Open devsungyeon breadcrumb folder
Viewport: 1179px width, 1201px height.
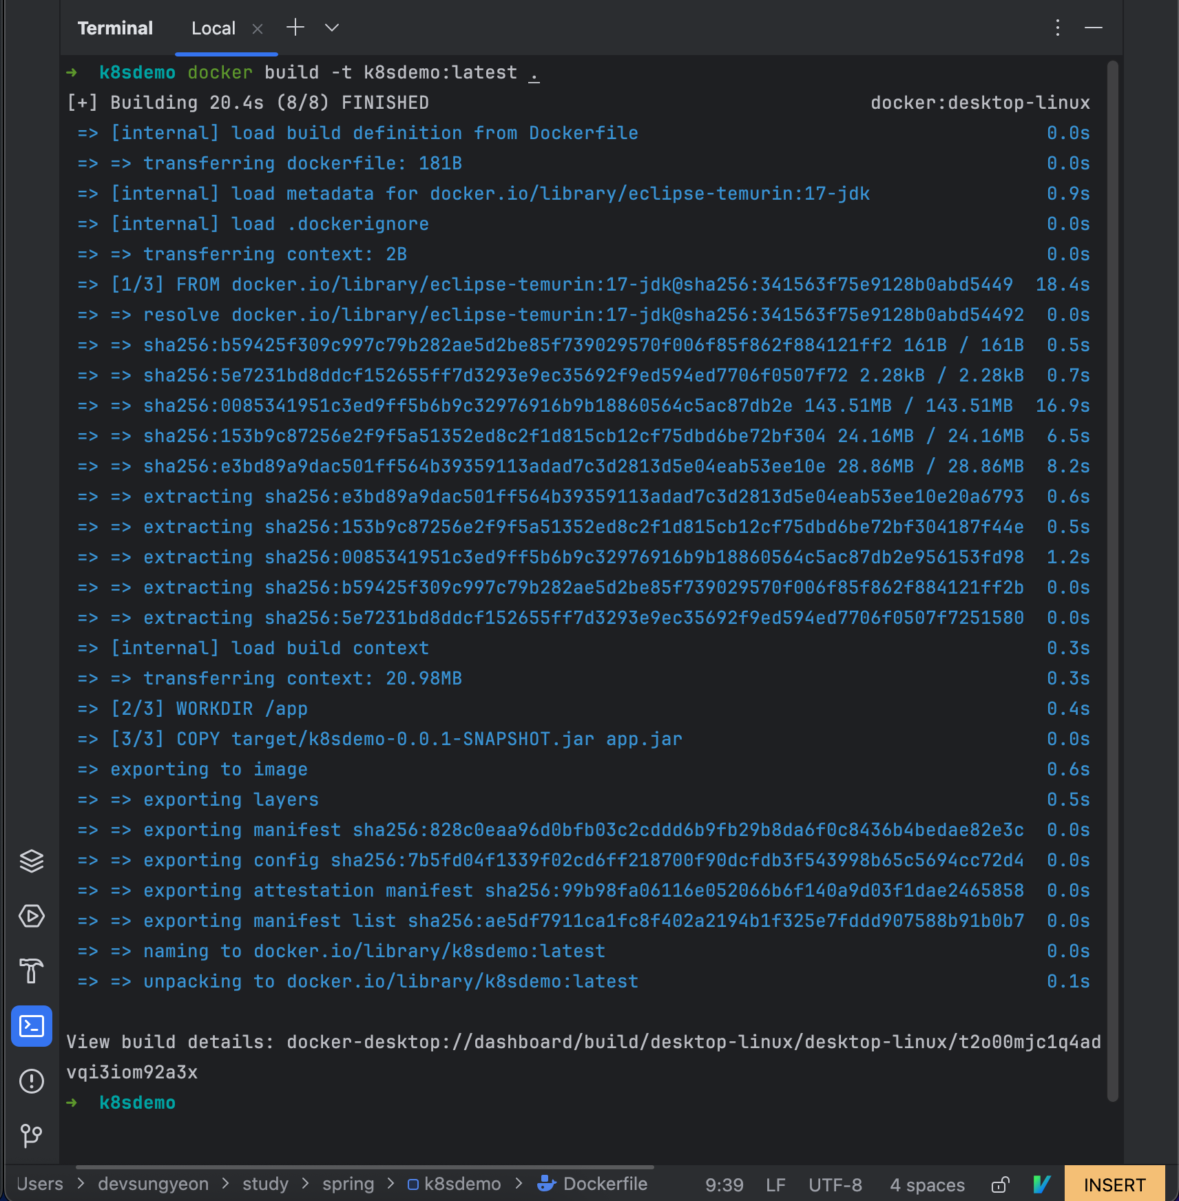(x=153, y=1184)
